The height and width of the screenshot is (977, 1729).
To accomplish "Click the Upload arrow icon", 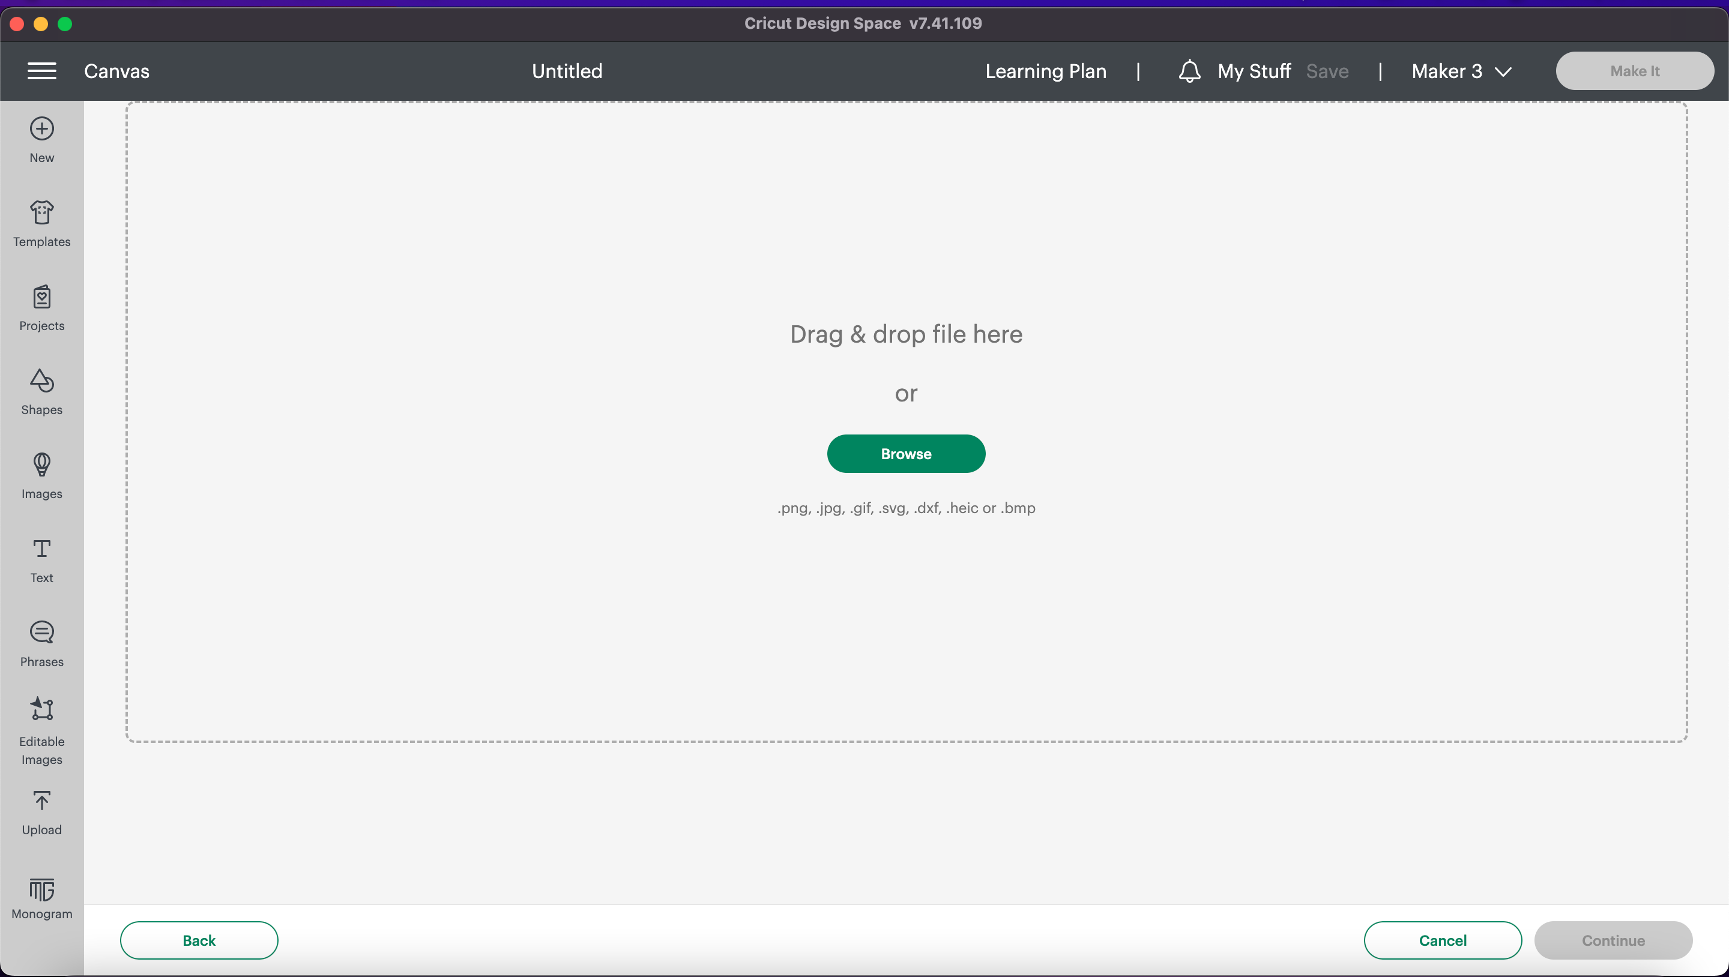I will click(41, 801).
